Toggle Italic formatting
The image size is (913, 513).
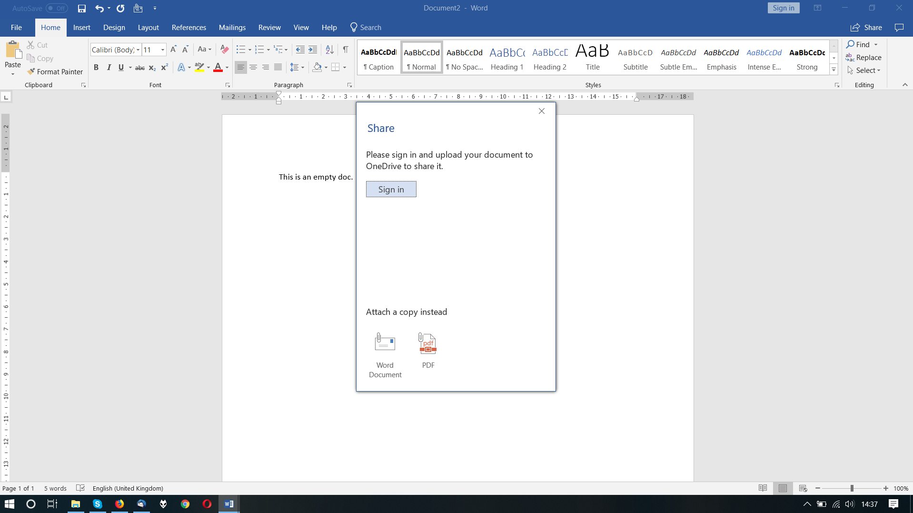(x=109, y=68)
